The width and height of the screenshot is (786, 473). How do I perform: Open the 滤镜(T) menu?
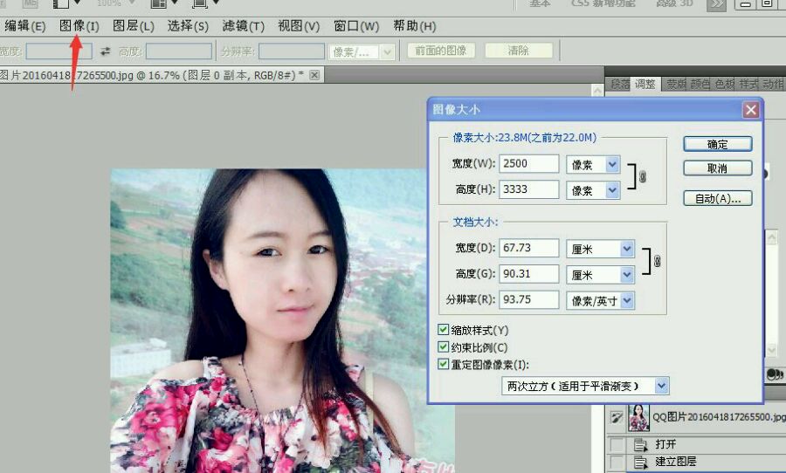(x=243, y=26)
